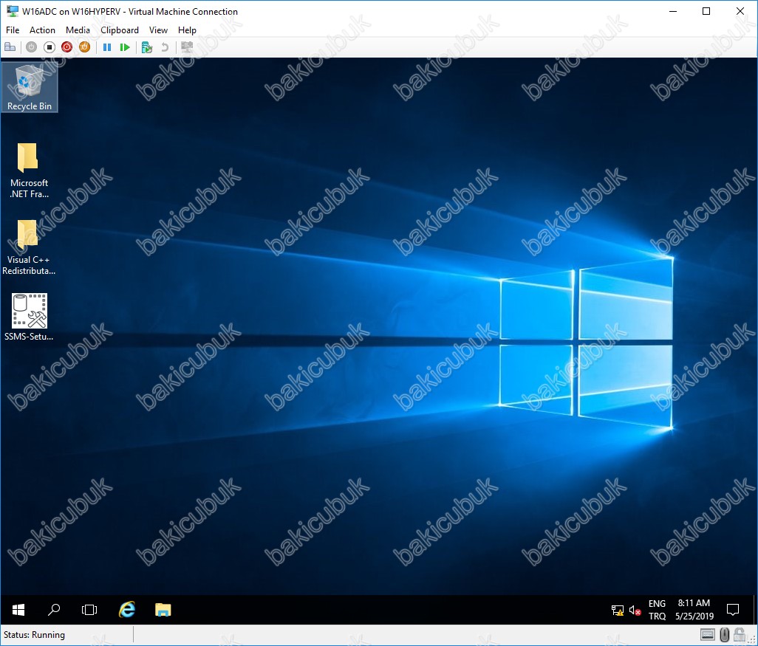Click the Status: Running text
758x646 pixels.
(x=34, y=634)
